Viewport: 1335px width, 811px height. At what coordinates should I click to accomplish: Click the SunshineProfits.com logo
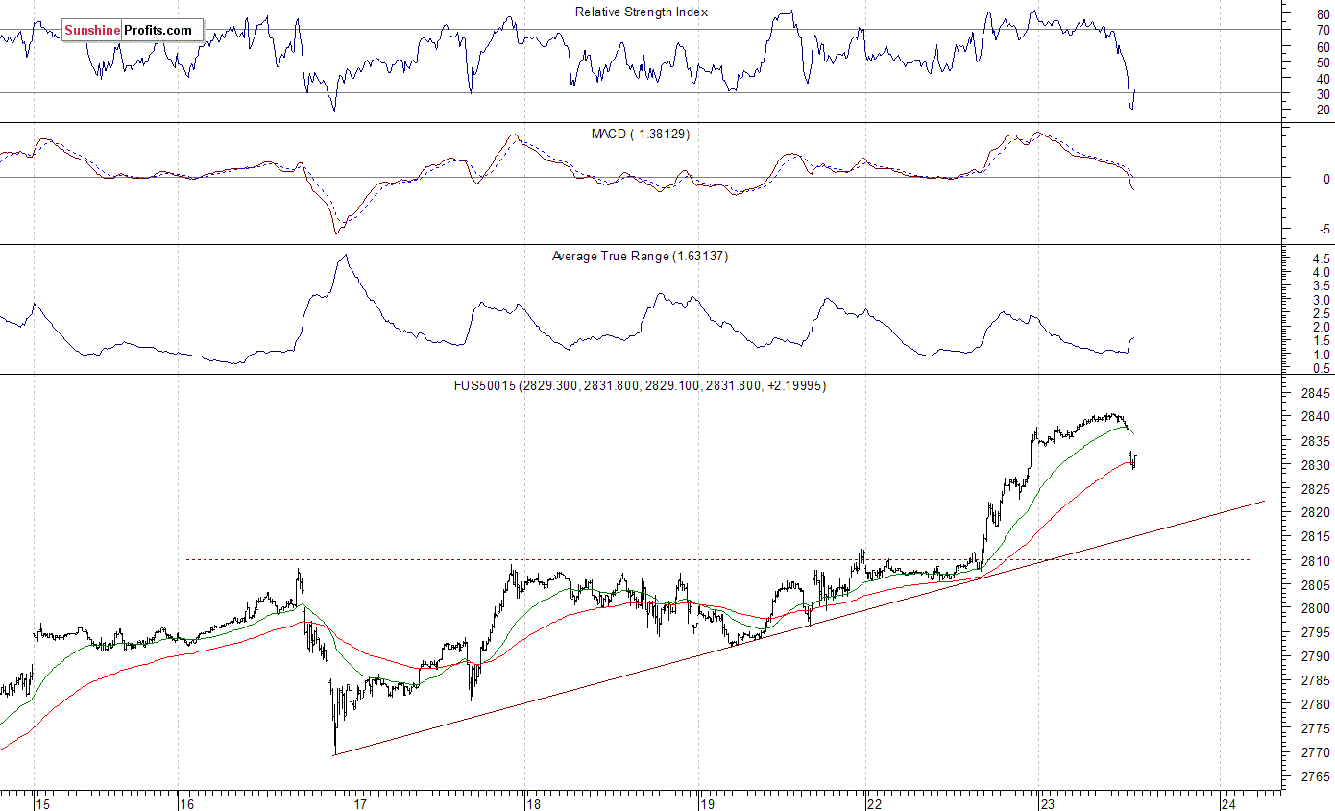pyautogui.click(x=133, y=31)
